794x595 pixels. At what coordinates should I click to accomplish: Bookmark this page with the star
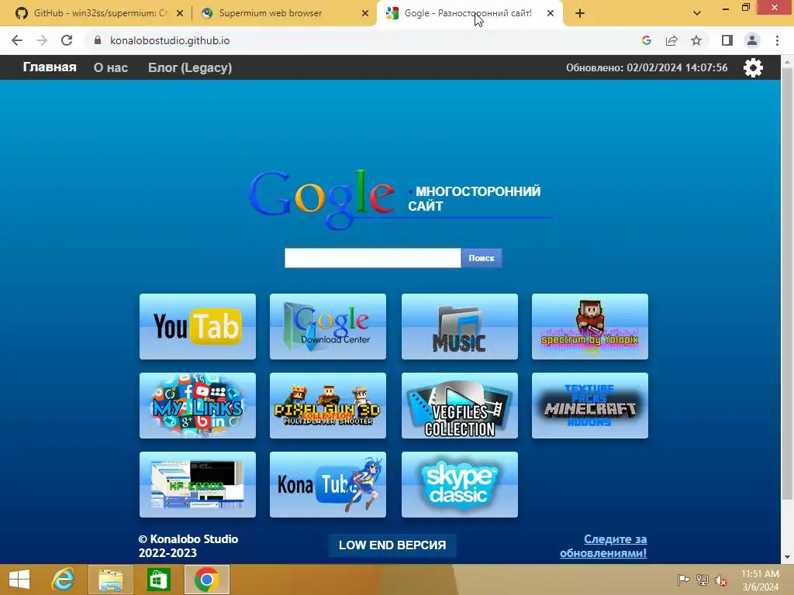[x=696, y=40]
